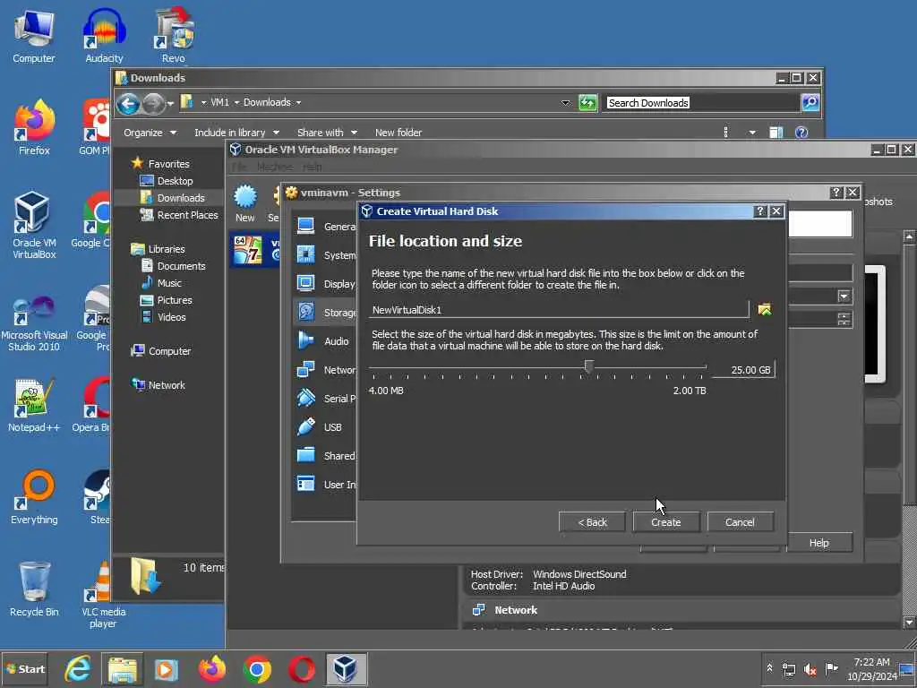Open Windows Media Player from taskbar
Screen dimensions: 917x688
[x=167, y=668]
